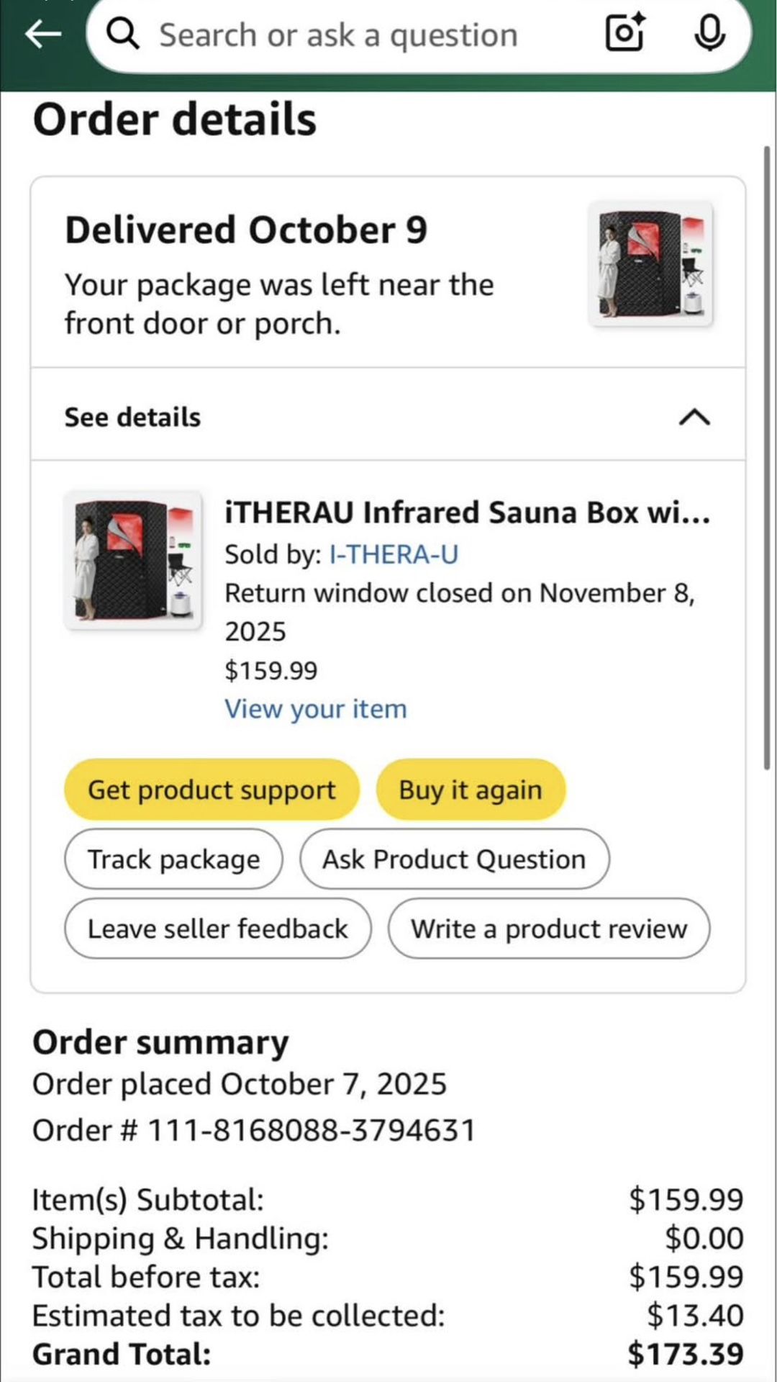
Task: Tap Ask Product Question button
Action: pyautogui.click(x=454, y=859)
